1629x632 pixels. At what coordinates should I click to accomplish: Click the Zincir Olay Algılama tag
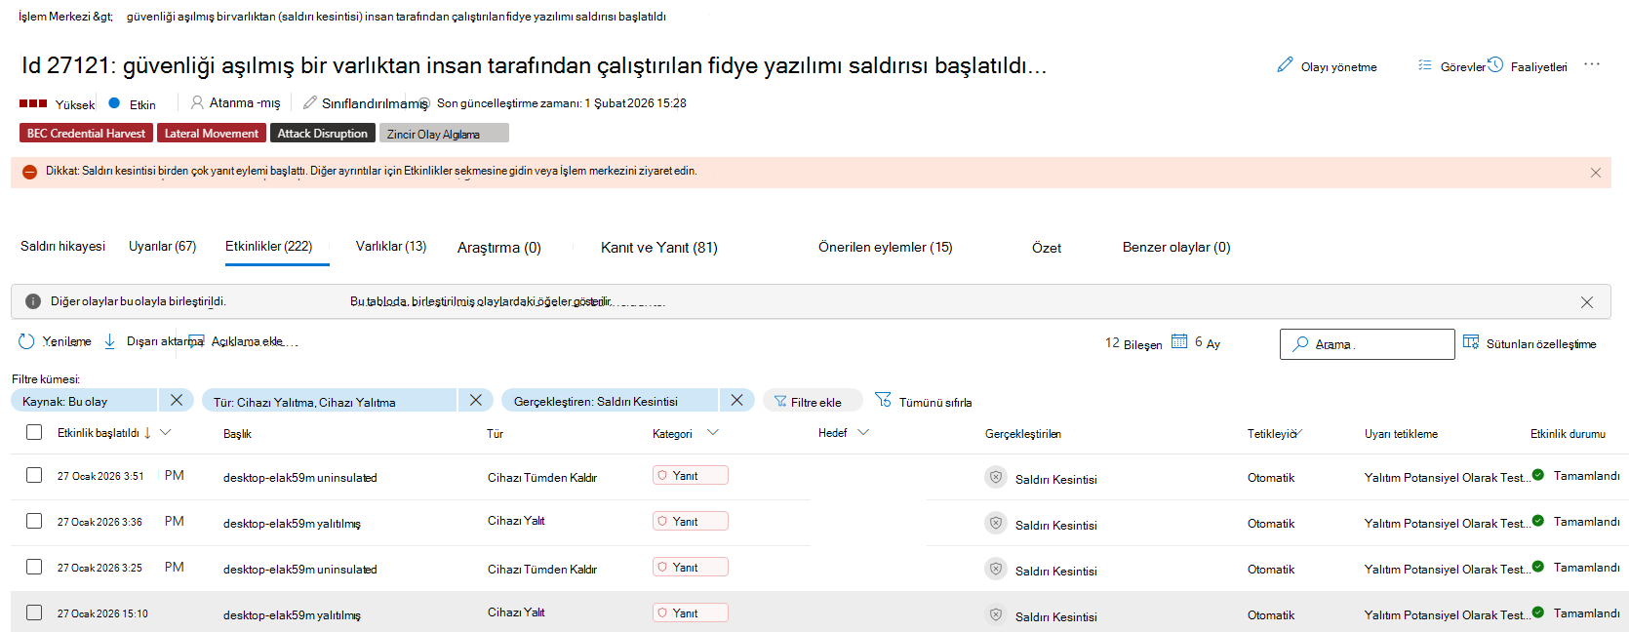point(444,133)
